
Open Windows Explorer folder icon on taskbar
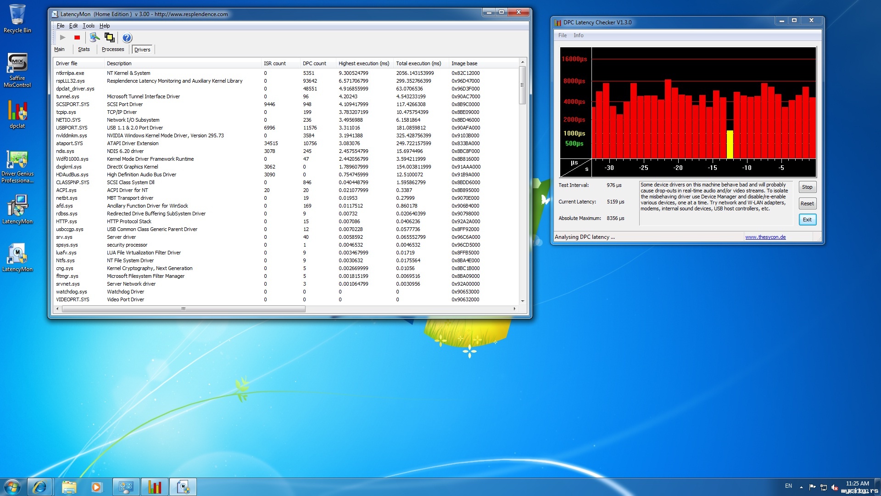(x=69, y=487)
